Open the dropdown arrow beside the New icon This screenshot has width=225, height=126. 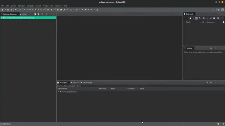click(5, 10)
